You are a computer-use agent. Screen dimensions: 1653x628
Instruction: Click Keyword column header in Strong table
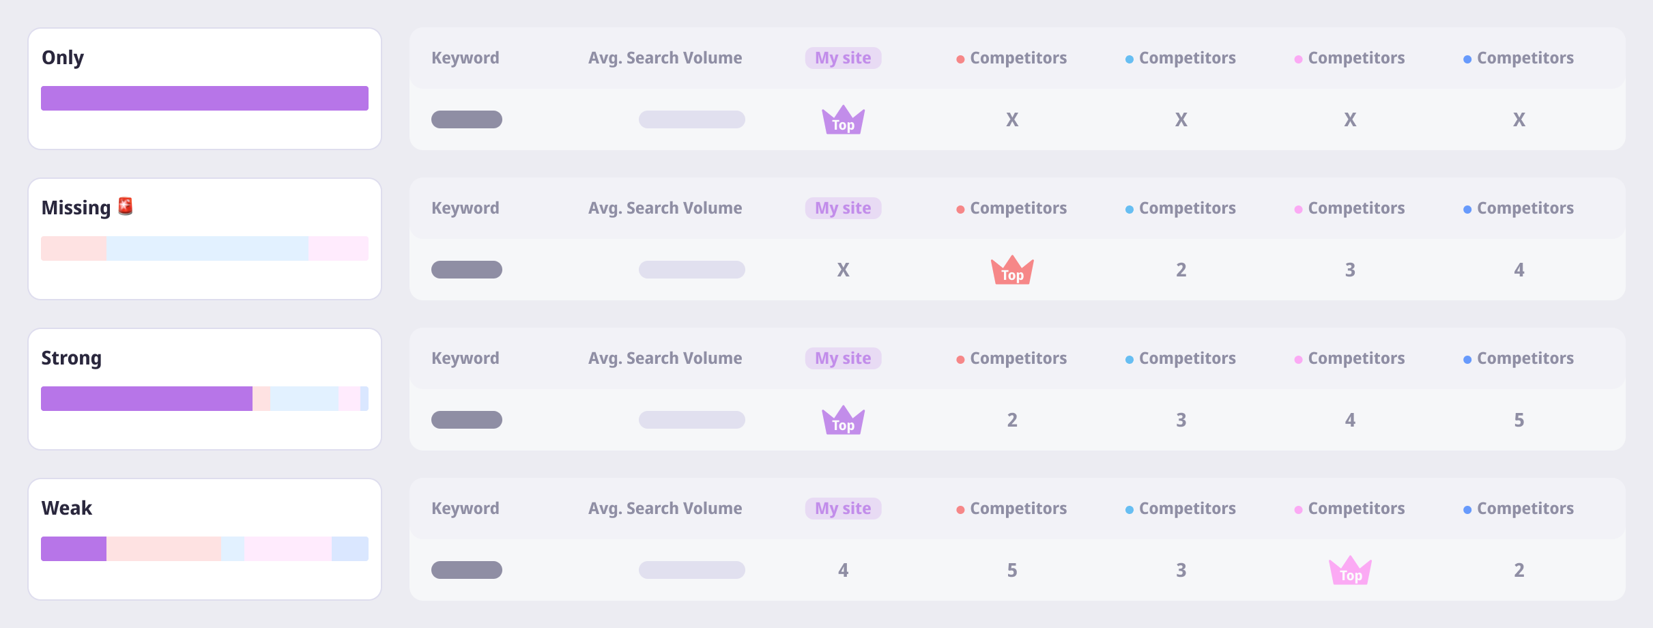(465, 358)
